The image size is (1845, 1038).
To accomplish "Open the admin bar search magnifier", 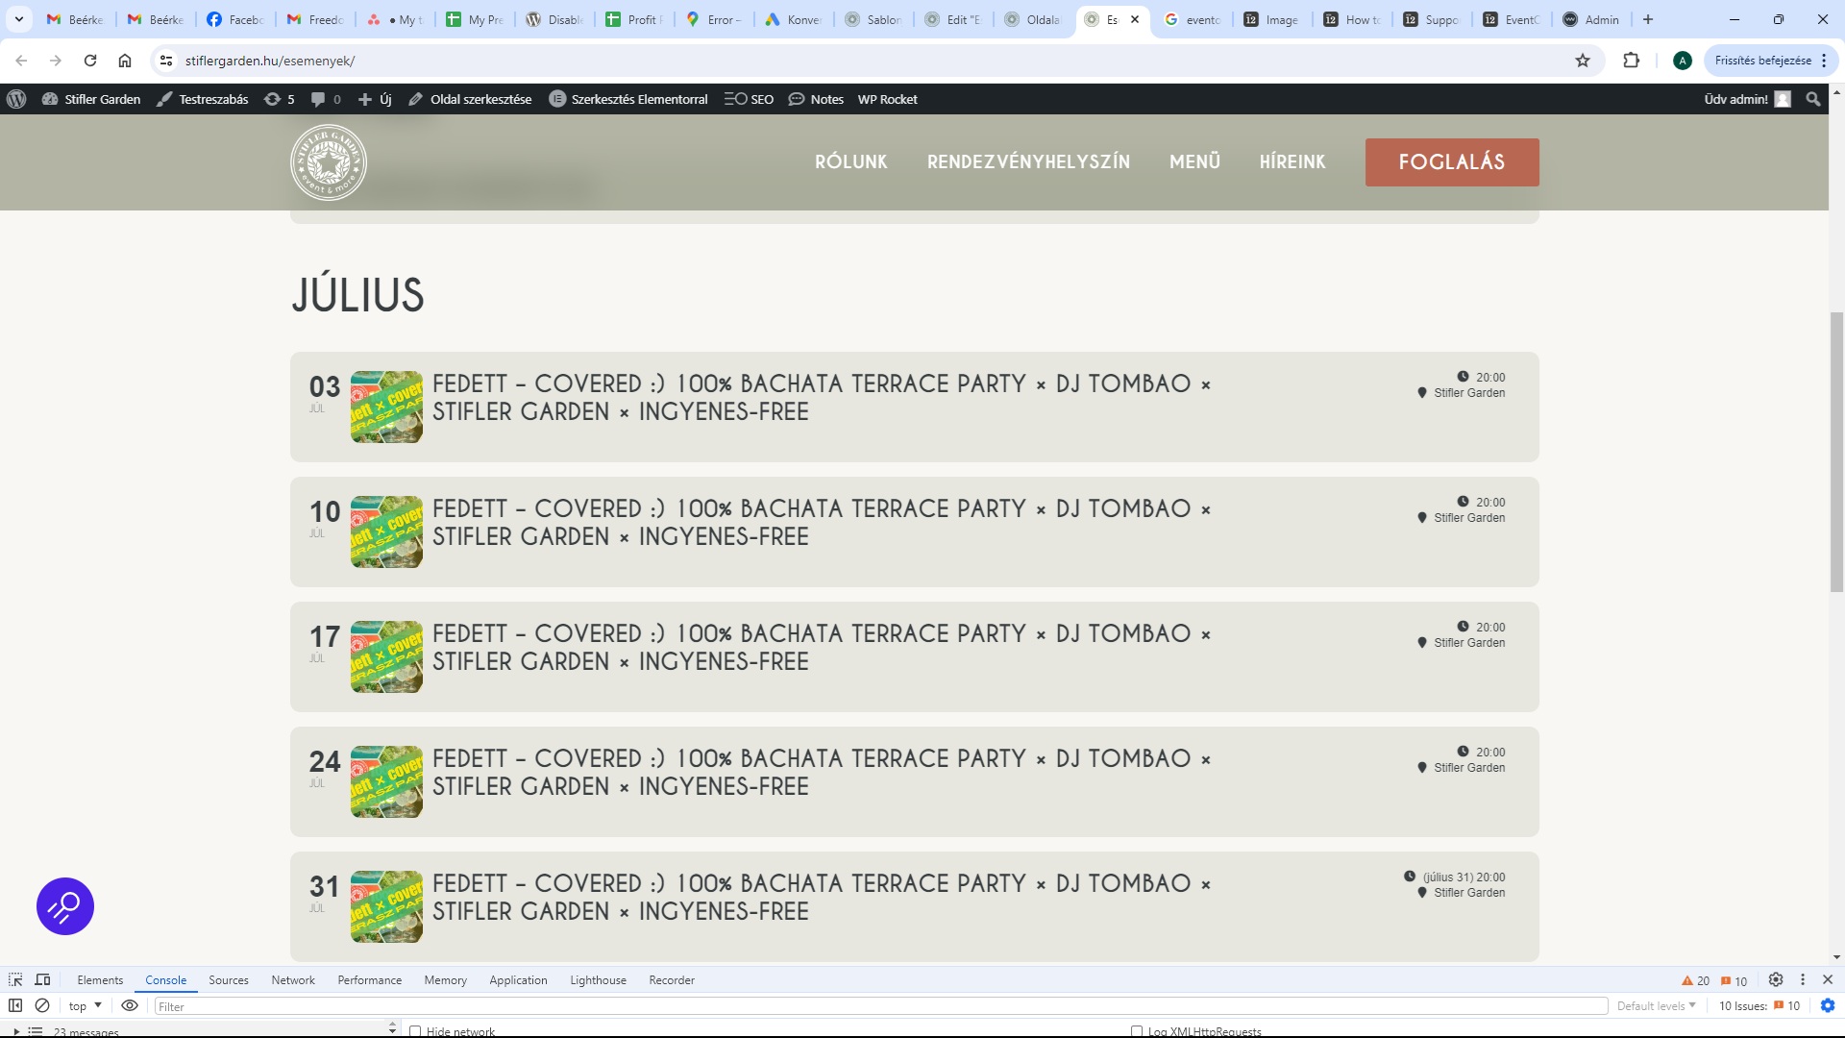I will click(x=1813, y=99).
